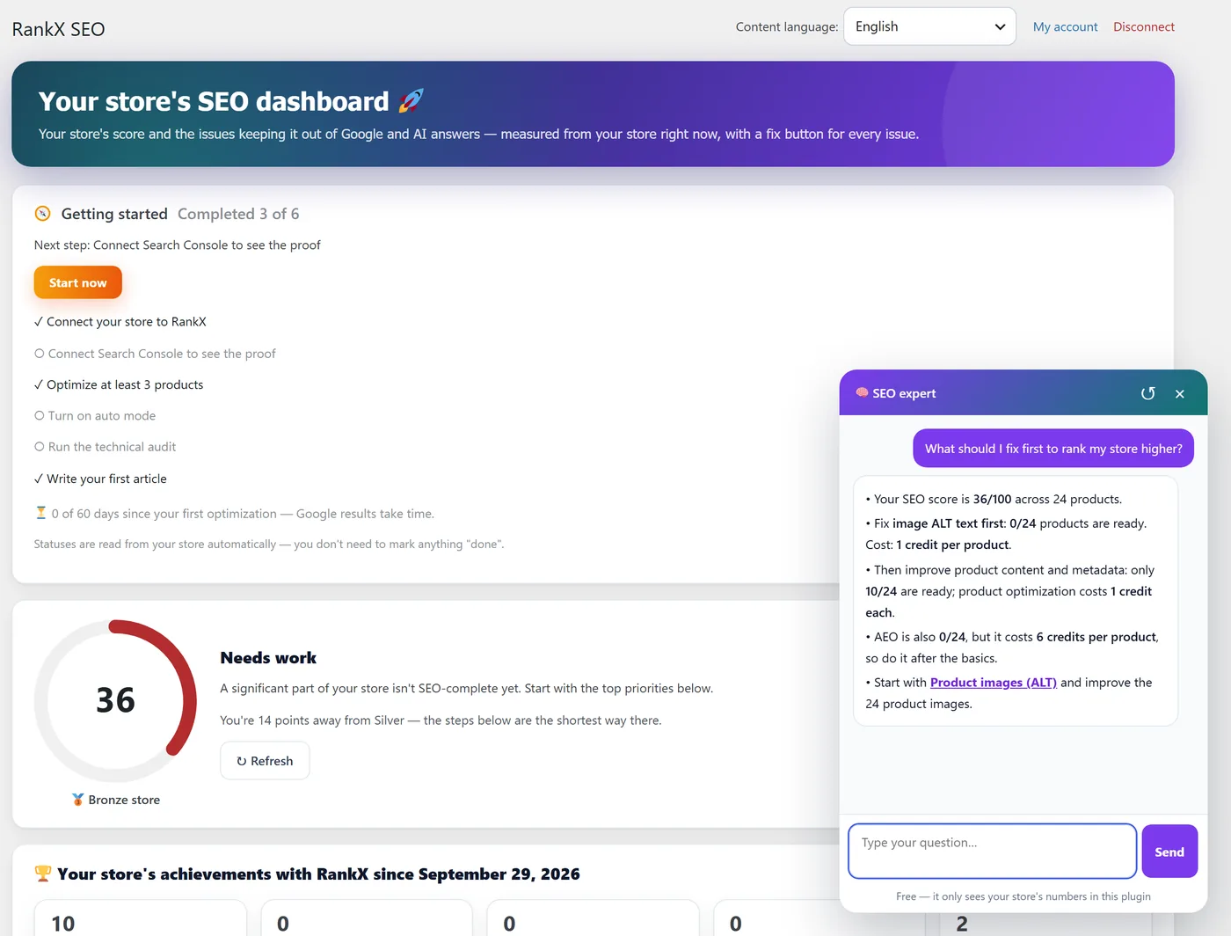This screenshot has height=936, width=1231.
Task: Click the rocket icon in dashboard banner
Action: [x=411, y=100]
